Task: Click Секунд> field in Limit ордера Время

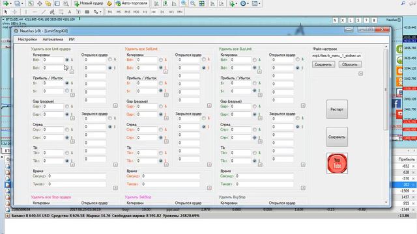Action: (x=77, y=176)
